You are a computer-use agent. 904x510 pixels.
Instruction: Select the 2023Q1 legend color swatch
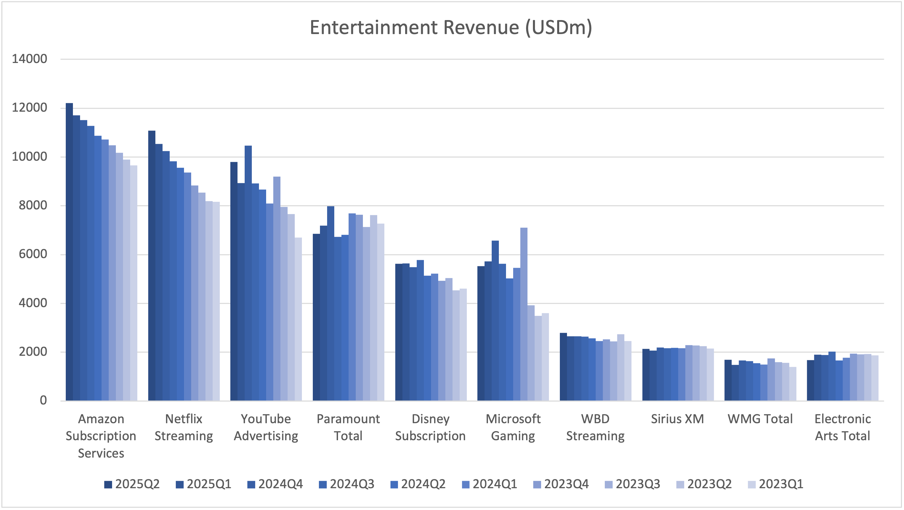[752, 484]
